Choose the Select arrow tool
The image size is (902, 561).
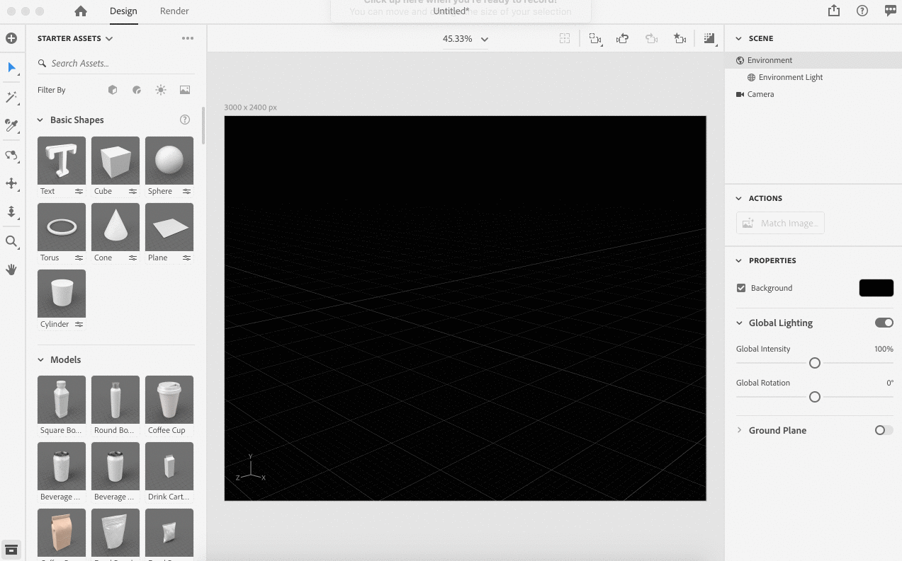click(x=11, y=67)
